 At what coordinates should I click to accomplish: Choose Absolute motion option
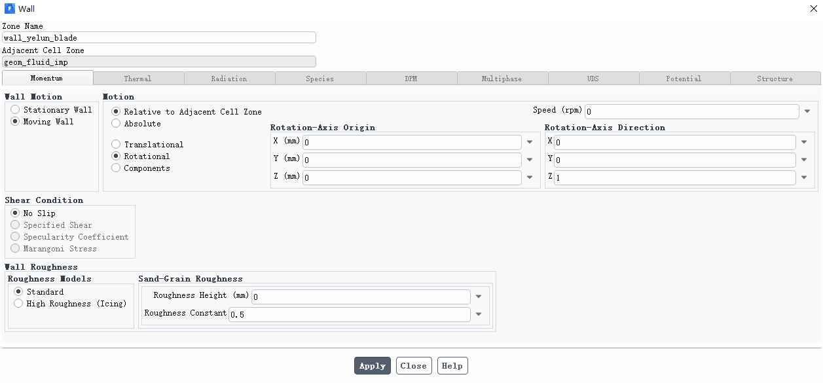click(116, 123)
